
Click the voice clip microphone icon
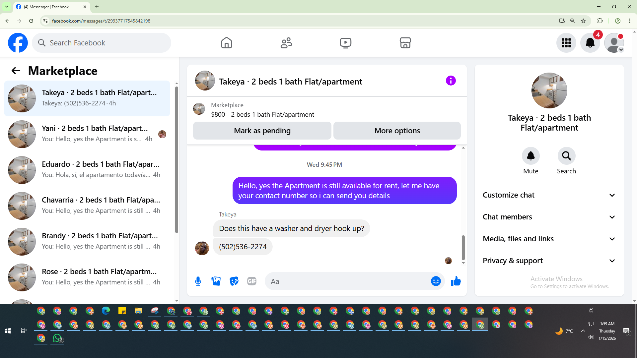tap(198, 281)
